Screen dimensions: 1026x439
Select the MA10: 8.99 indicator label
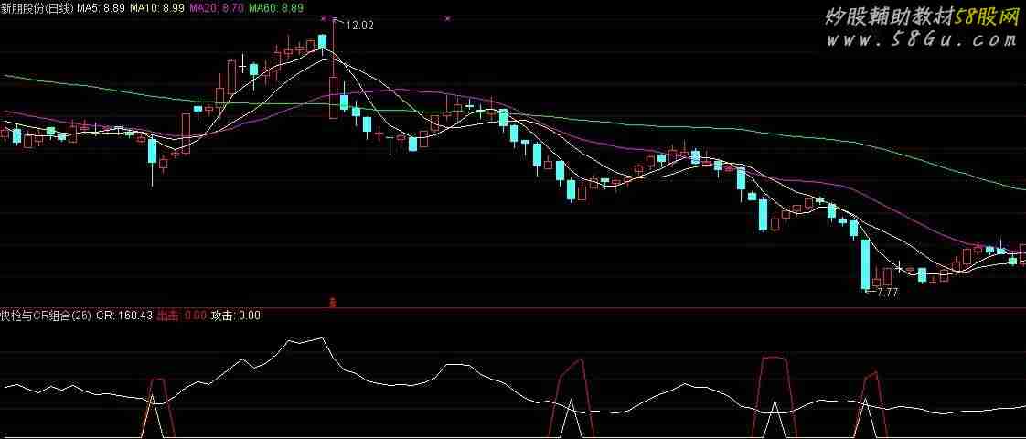[x=157, y=8]
